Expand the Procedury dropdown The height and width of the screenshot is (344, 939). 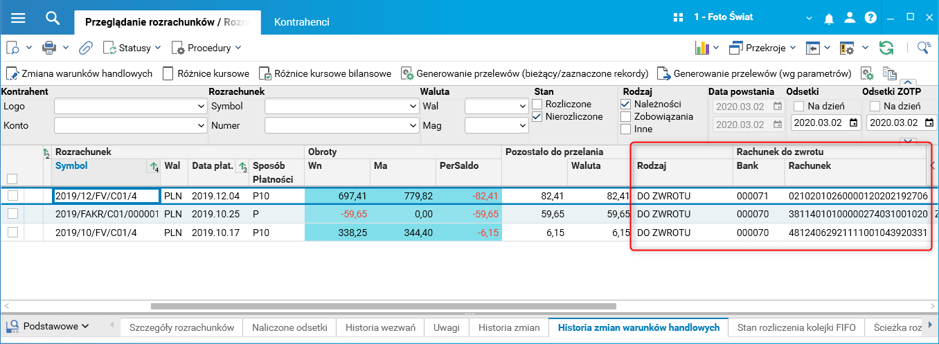click(x=206, y=48)
